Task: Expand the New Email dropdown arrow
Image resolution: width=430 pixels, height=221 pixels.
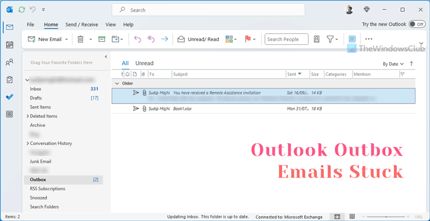Action: [x=66, y=39]
